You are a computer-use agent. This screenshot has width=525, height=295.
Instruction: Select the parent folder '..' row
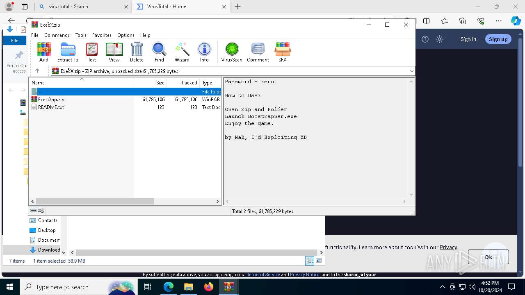click(x=126, y=92)
